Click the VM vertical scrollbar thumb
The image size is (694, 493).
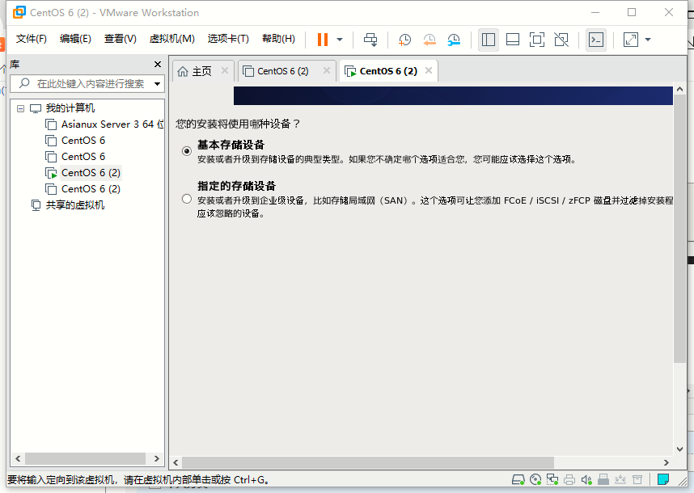(x=679, y=229)
